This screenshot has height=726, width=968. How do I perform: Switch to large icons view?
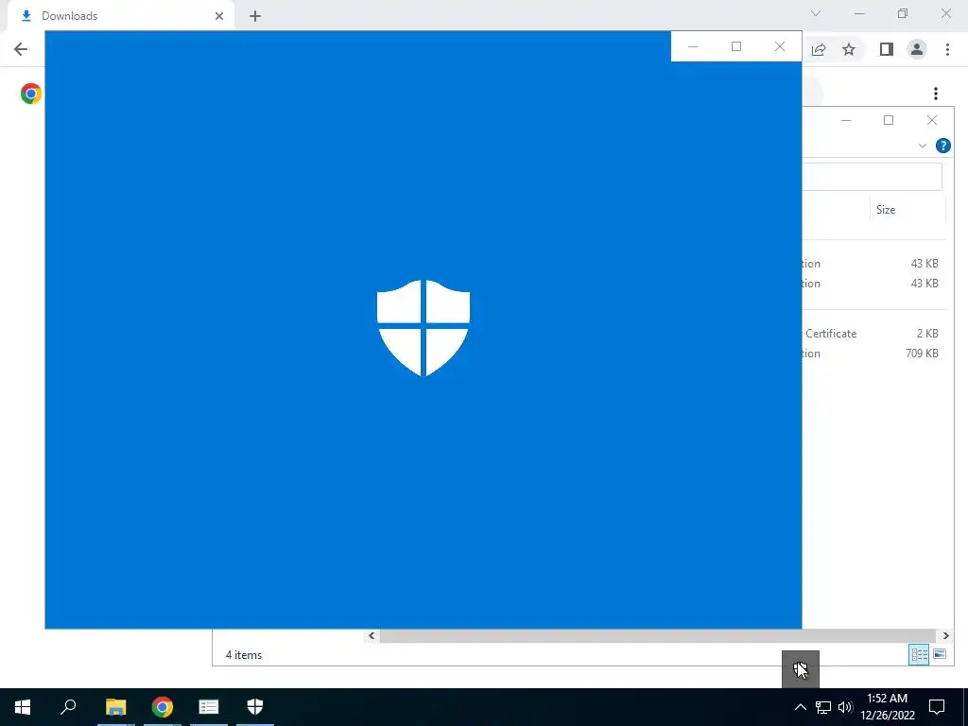[x=940, y=654]
